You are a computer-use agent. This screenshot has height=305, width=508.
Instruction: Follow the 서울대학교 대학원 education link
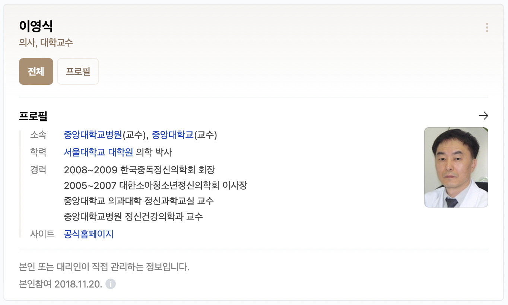coord(98,152)
